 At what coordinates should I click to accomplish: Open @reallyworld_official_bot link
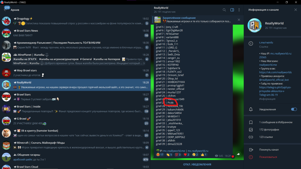(x=274, y=80)
